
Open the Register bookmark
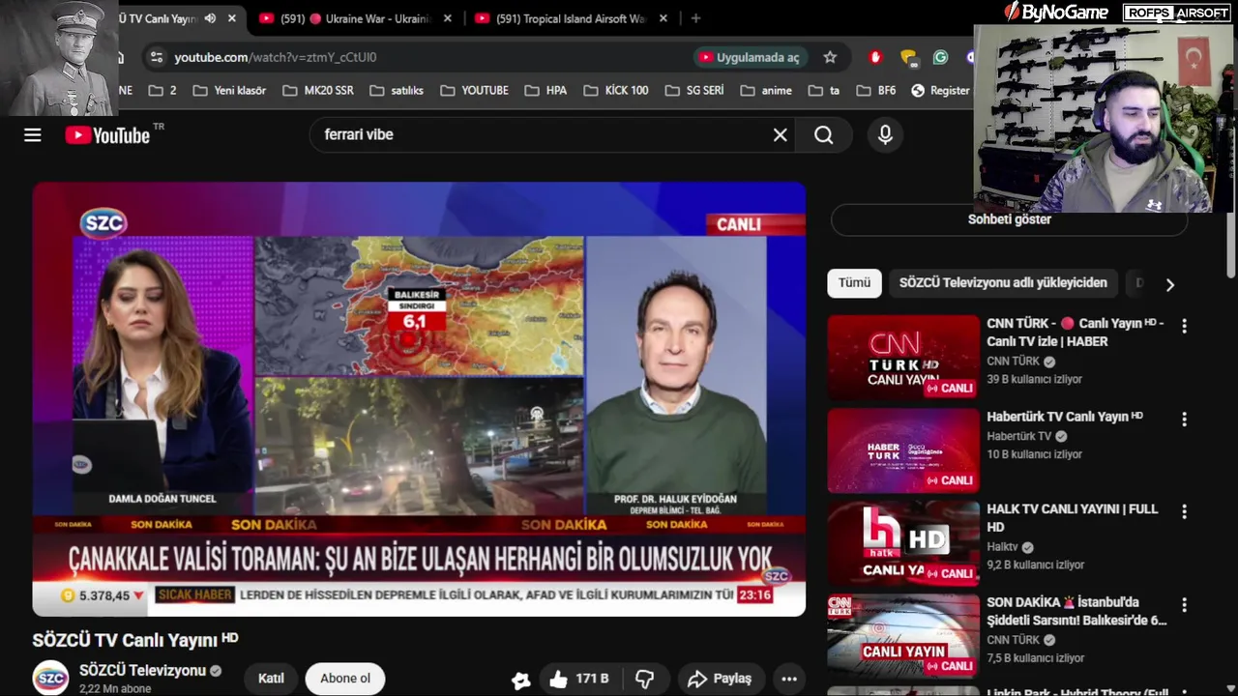tap(939, 90)
